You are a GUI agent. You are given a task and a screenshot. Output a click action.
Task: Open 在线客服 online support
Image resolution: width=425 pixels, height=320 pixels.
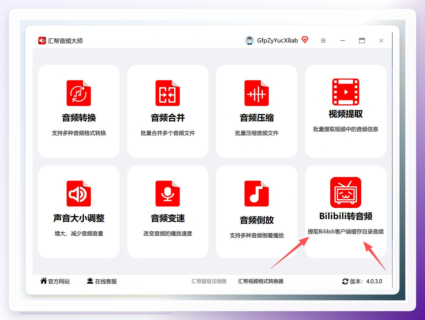click(x=106, y=281)
